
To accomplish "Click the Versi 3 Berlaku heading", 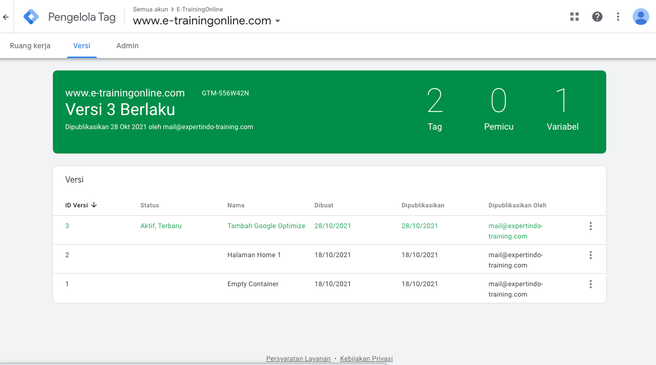I will [120, 109].
